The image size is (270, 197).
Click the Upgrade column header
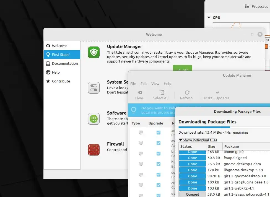(156, 123)
